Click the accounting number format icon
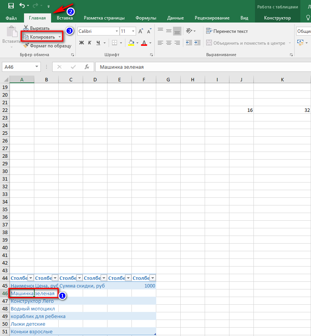311x336 pixels. [301, 43]
